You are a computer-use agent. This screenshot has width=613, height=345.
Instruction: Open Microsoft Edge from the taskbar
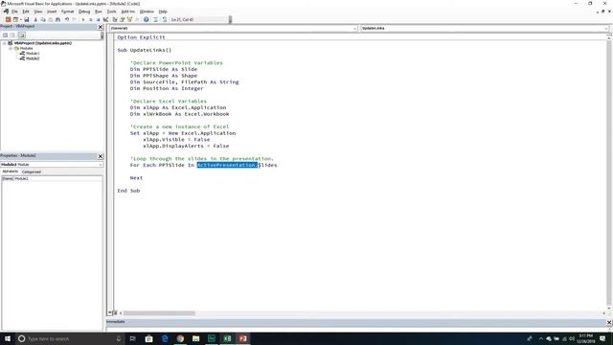(165, 338)
